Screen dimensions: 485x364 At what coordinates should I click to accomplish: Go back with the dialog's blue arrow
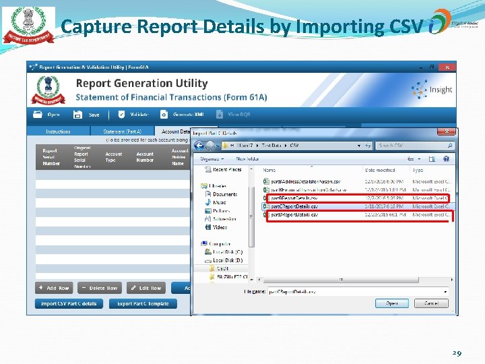[199, 145]
